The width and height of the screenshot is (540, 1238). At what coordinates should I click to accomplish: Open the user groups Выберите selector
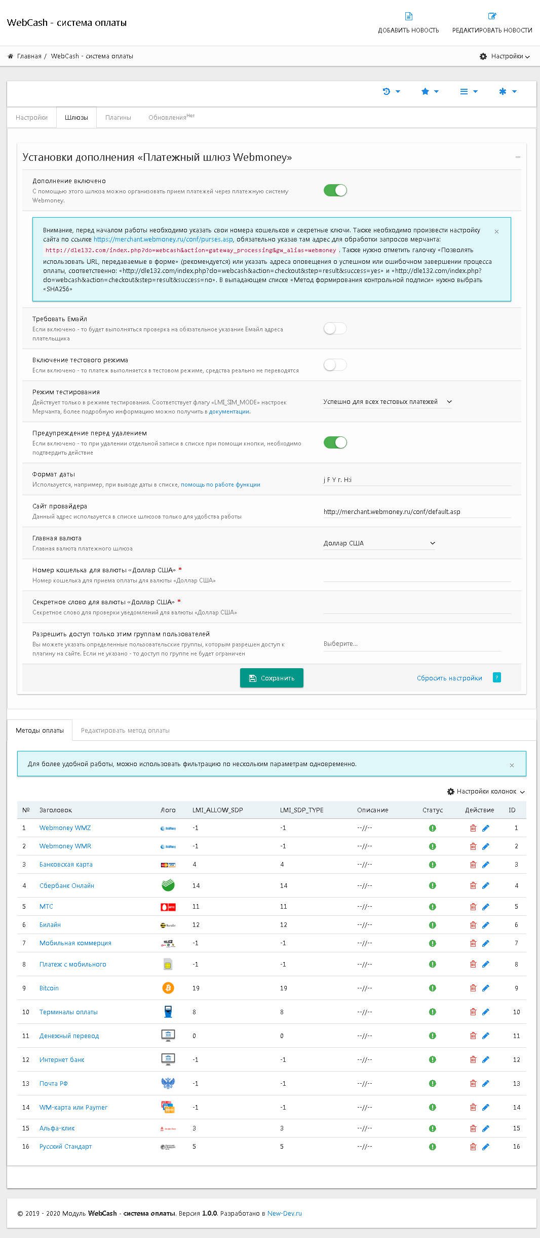(x=412, y=644)
